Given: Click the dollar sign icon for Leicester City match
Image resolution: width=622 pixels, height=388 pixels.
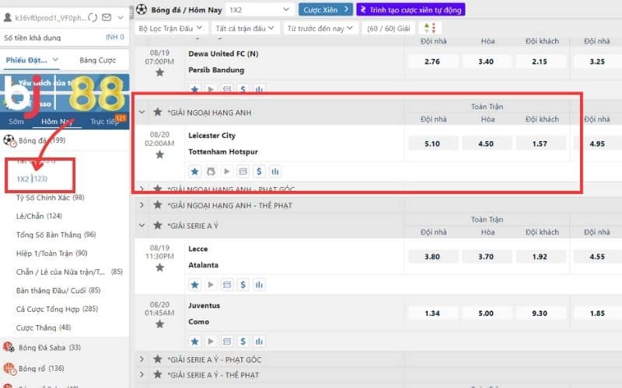Looking at the screenshot, I should [x=259, y=171].
